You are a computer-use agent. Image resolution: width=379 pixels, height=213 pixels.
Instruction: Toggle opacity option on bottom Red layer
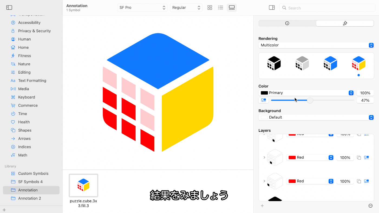[x=366, y=181]
